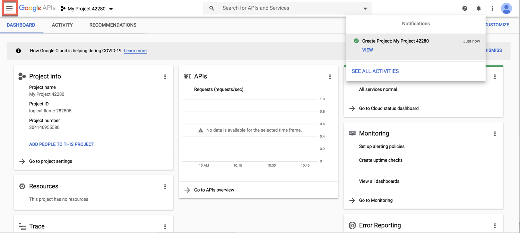
Task: Follow the COVID-19 Learn more link
Action: (x=135, y=50)
